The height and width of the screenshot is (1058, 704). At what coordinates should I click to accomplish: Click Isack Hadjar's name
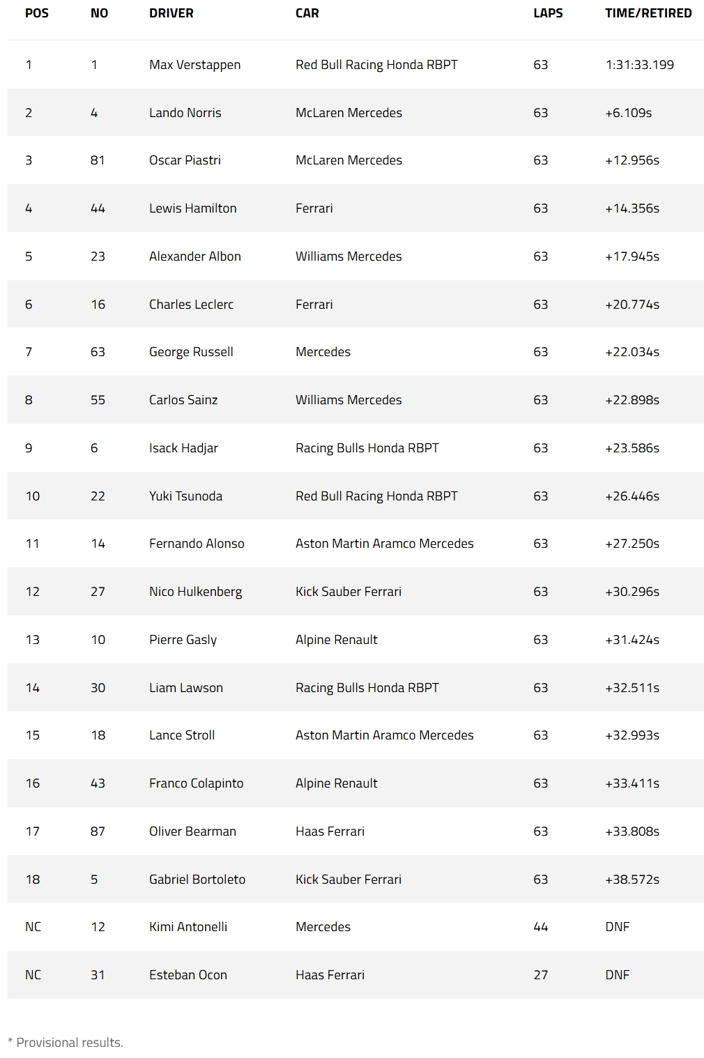[x=184, y=448]
